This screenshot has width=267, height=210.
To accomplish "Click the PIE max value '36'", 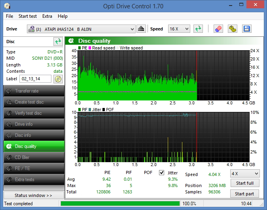I will [108, 185].
